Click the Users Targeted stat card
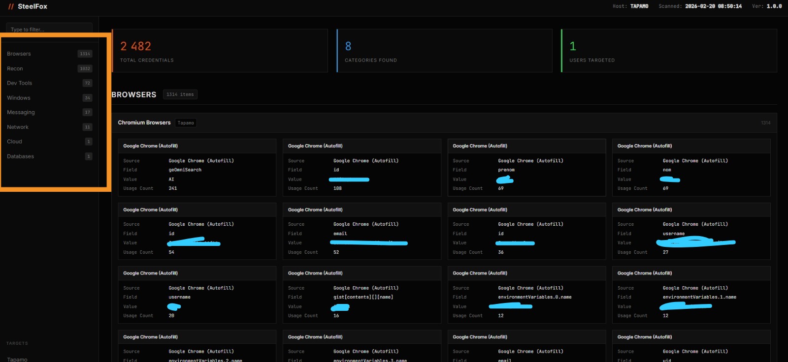 669,51
